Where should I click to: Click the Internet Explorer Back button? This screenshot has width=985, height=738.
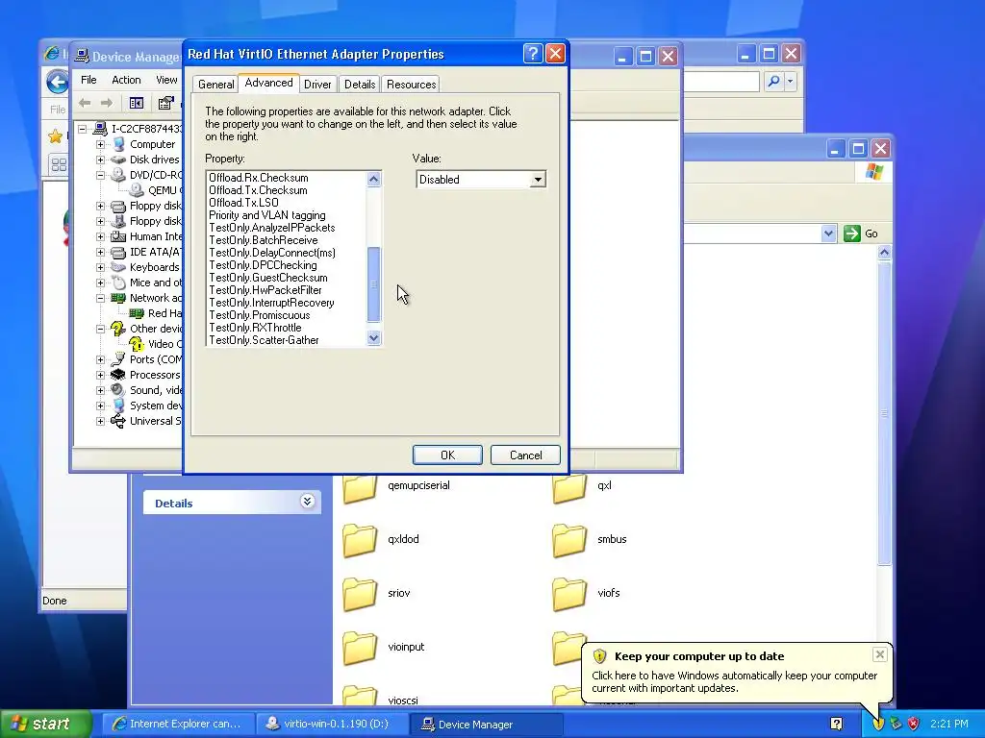[x=57, y=82]
